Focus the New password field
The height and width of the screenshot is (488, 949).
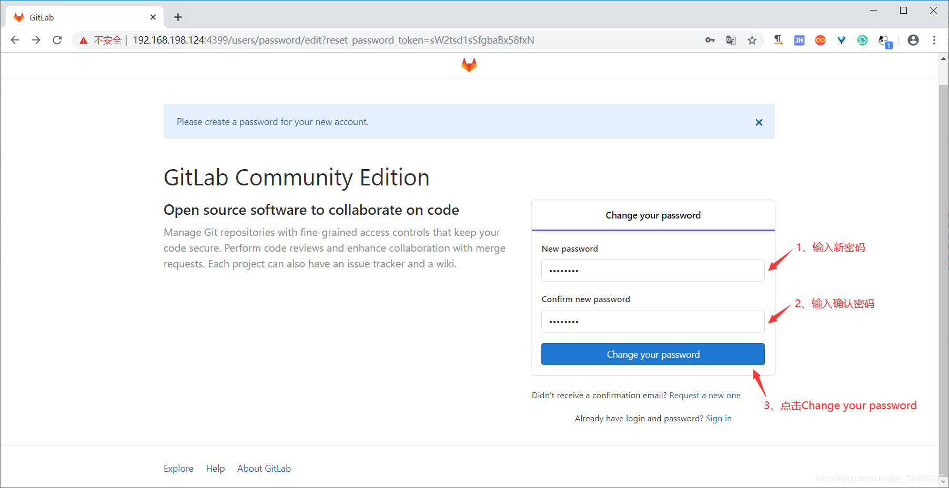point(653,271)
